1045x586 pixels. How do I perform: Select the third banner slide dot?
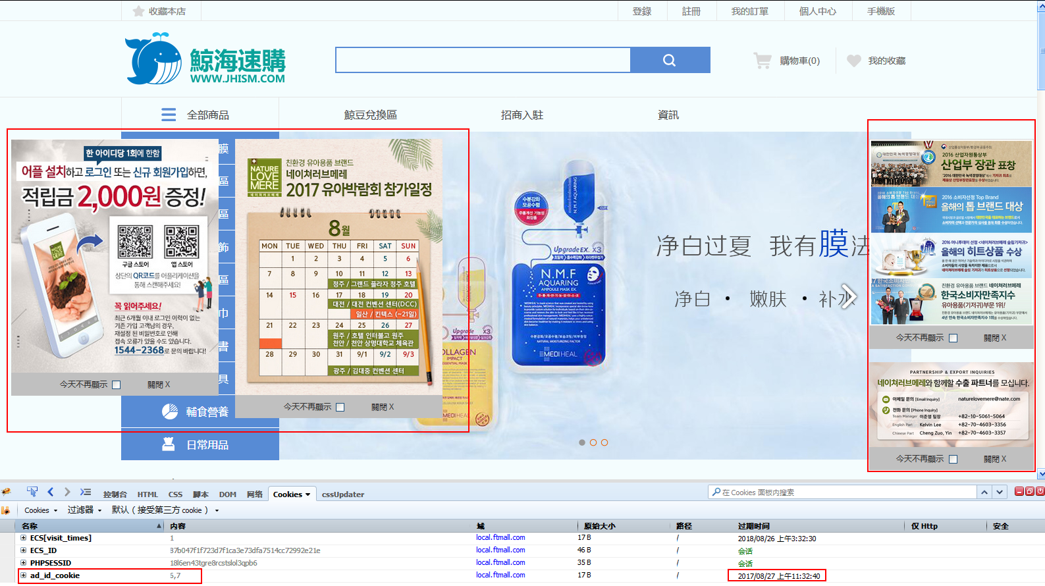604,442
